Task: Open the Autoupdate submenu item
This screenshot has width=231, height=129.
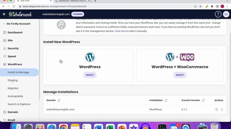Action: point(15,96)
